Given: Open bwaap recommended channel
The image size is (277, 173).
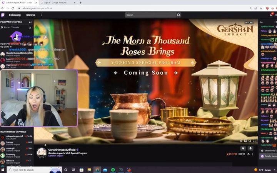Looking at the screenshot, I should pos(17,143).
